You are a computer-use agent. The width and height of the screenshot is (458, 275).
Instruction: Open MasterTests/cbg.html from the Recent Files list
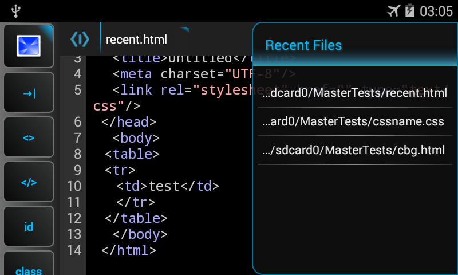pos(354,150)
